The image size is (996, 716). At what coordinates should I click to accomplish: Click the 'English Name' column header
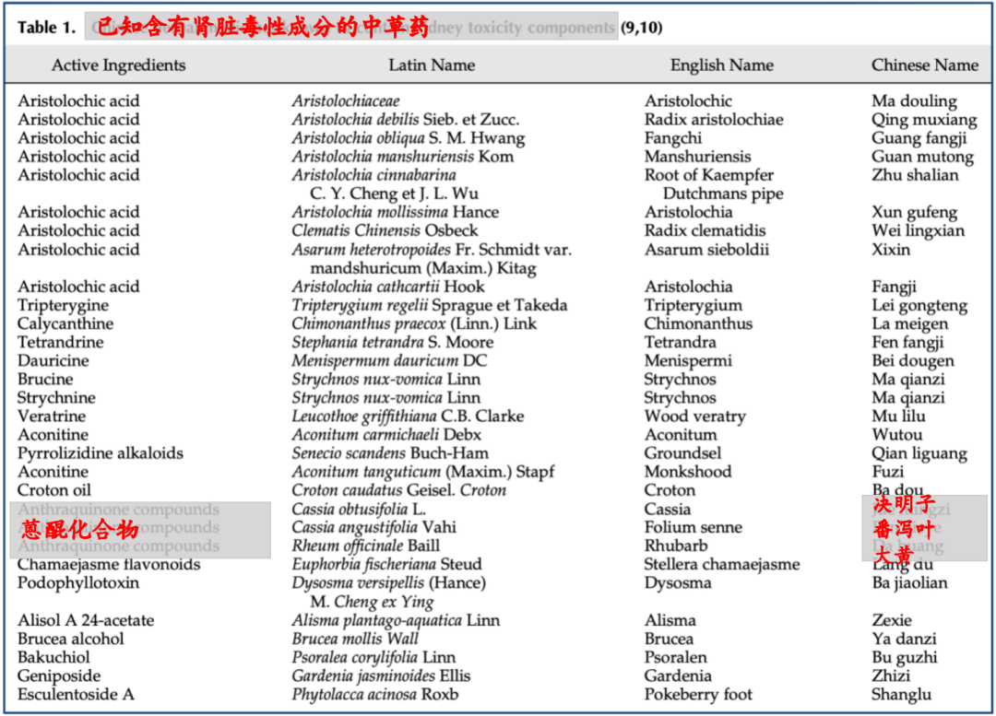pos(721,65)
